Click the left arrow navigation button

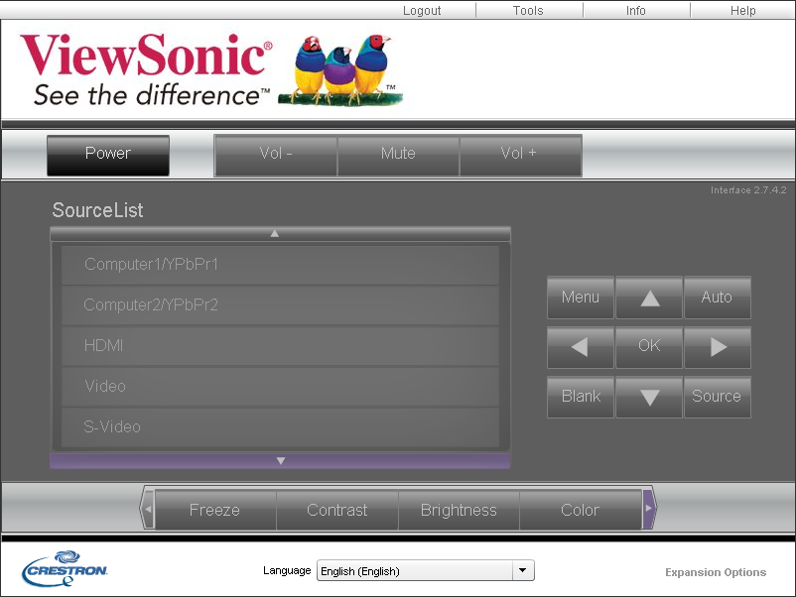click(581, 347)
